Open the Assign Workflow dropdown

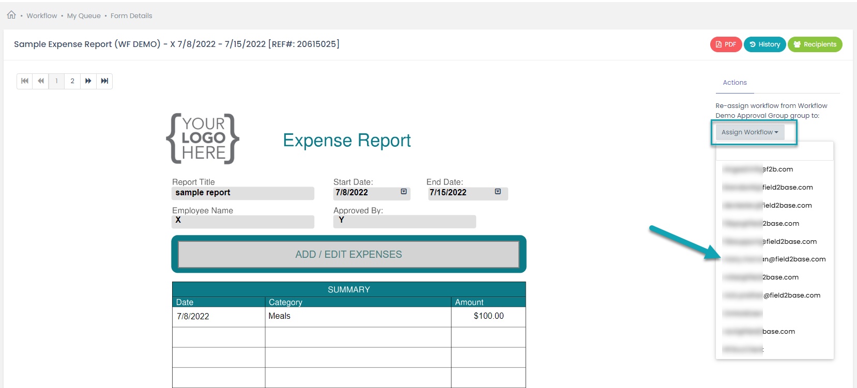[x=750, y=132]
